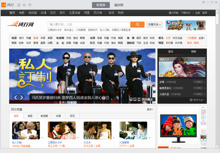The height and width of the screenshot is (153, 220).
Task: Expand 更多 in 风行热播 section
Action: (150, 109)
